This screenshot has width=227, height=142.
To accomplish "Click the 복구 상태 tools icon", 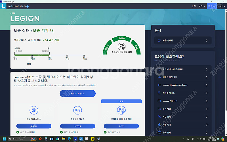I will click(159, 117).
